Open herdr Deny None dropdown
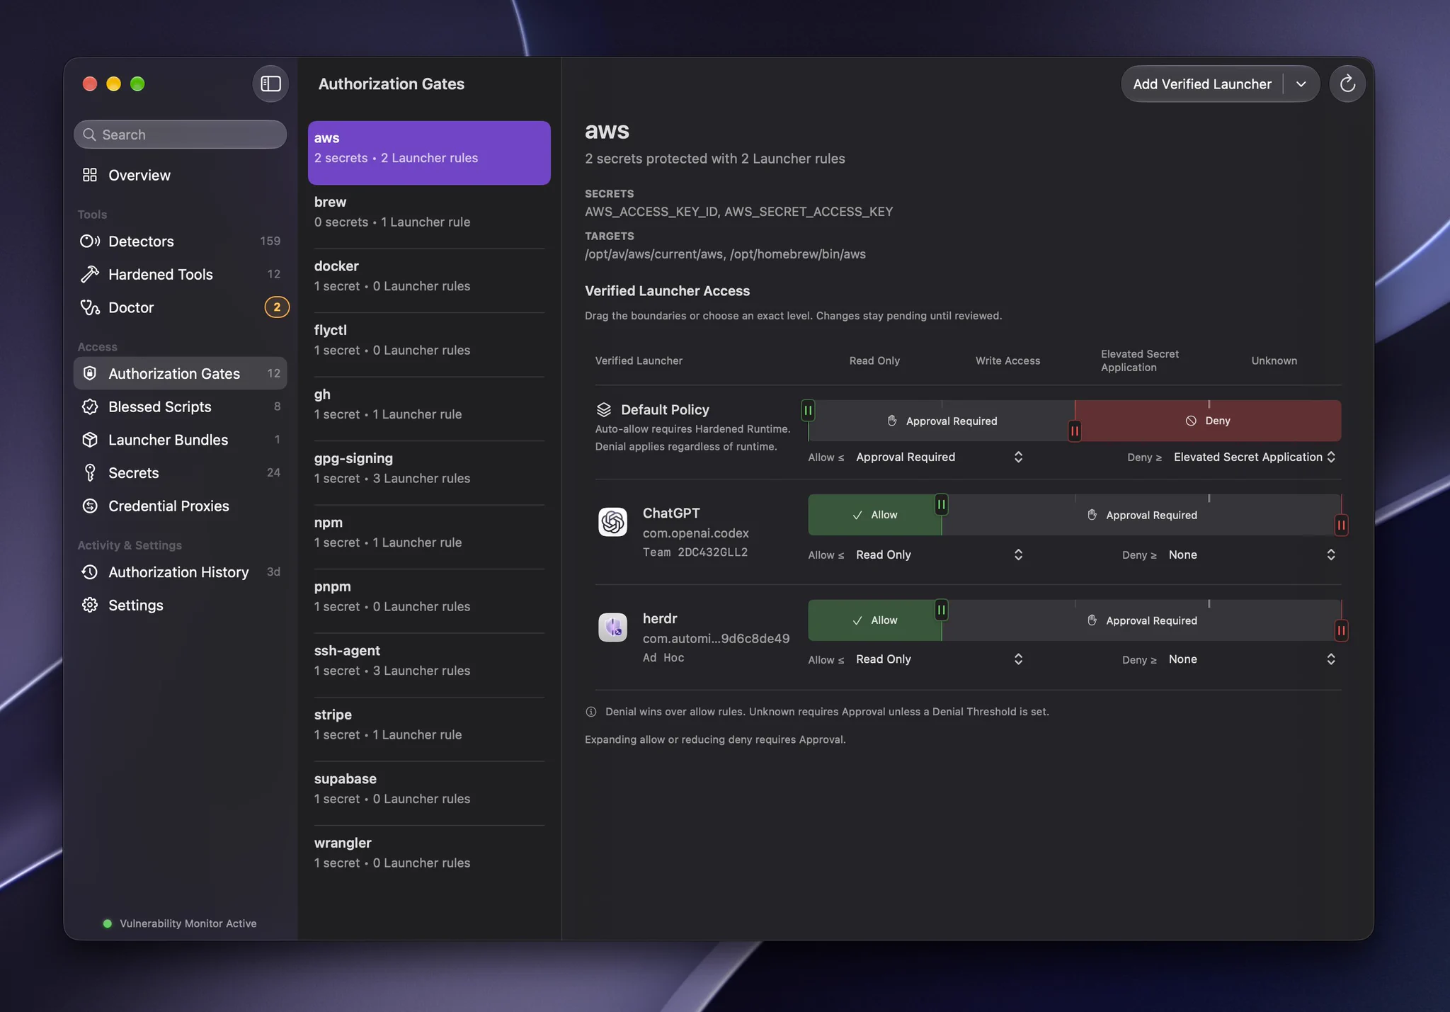The image size is (1450, 1012). [1252, 659]
